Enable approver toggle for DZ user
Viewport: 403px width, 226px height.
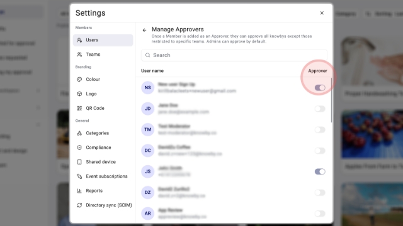pos(320,193)
